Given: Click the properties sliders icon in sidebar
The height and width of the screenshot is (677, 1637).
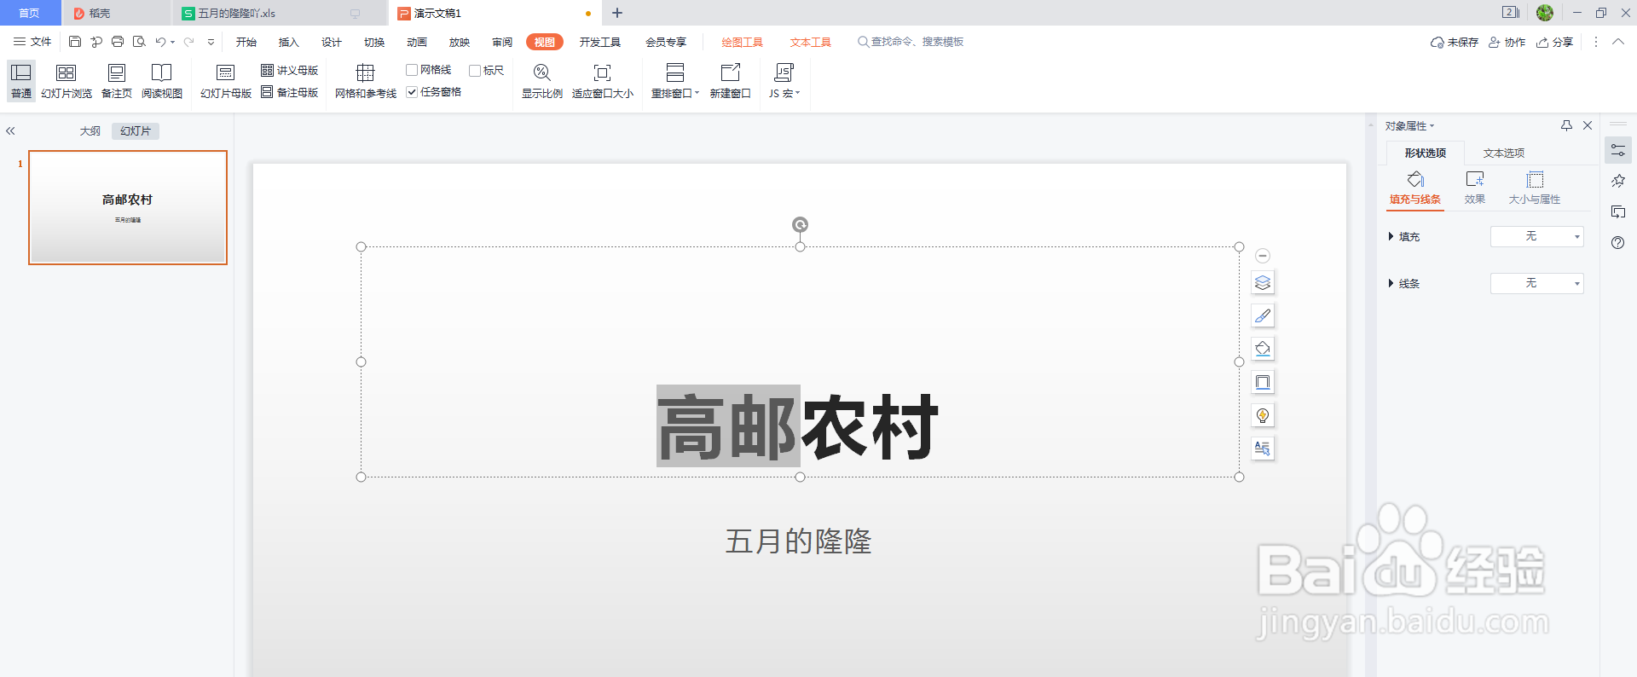Looking at the screenshot, I should (1618, 150).
